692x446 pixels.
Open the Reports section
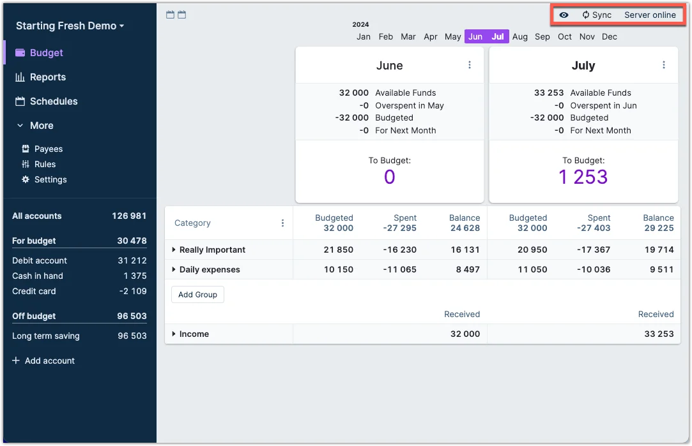47,77
